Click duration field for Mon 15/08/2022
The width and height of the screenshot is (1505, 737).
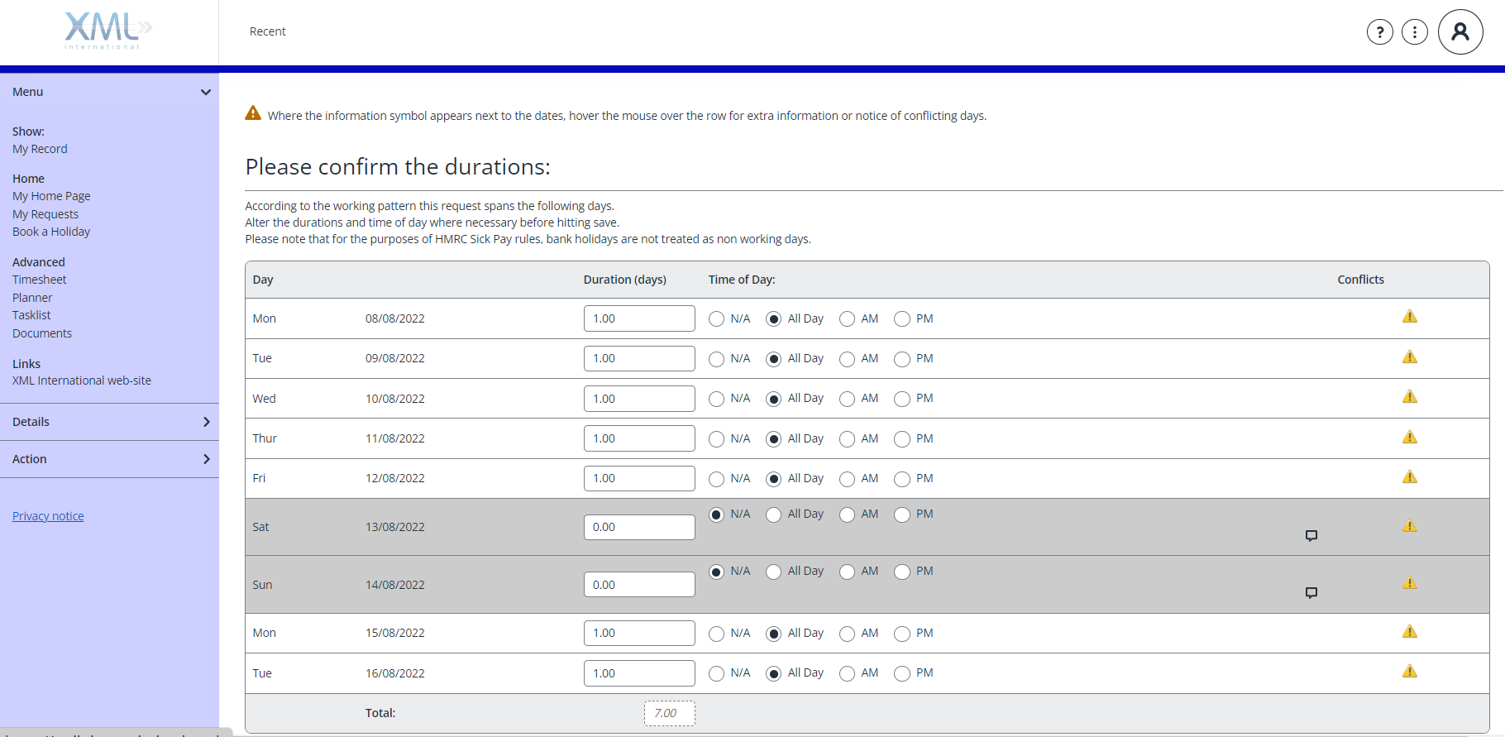tap(639, 633)
